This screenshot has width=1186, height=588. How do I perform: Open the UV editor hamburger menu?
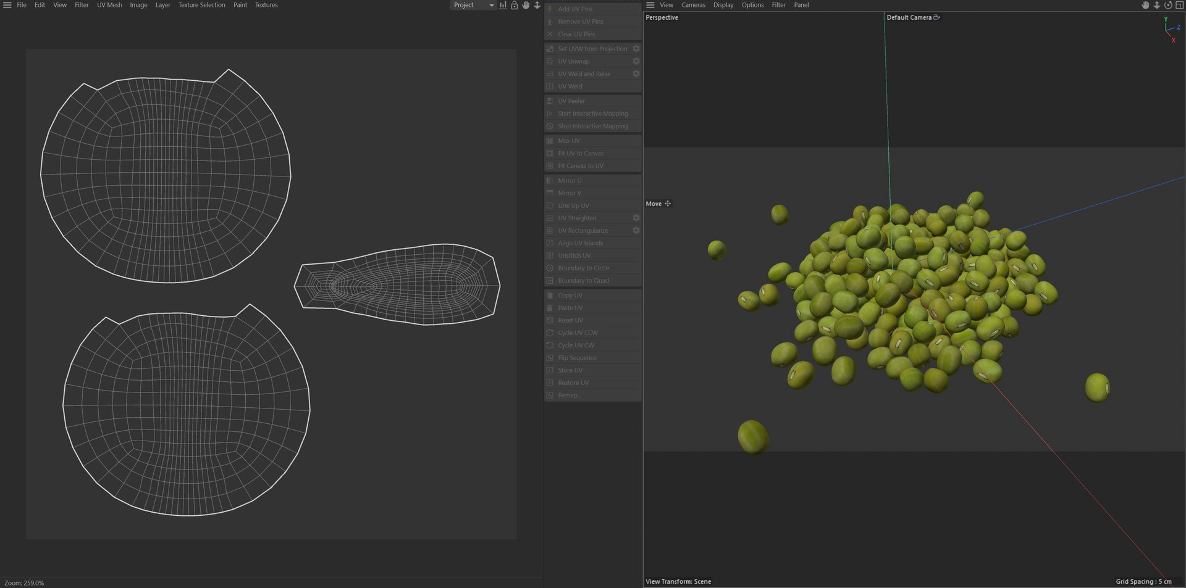7,5
